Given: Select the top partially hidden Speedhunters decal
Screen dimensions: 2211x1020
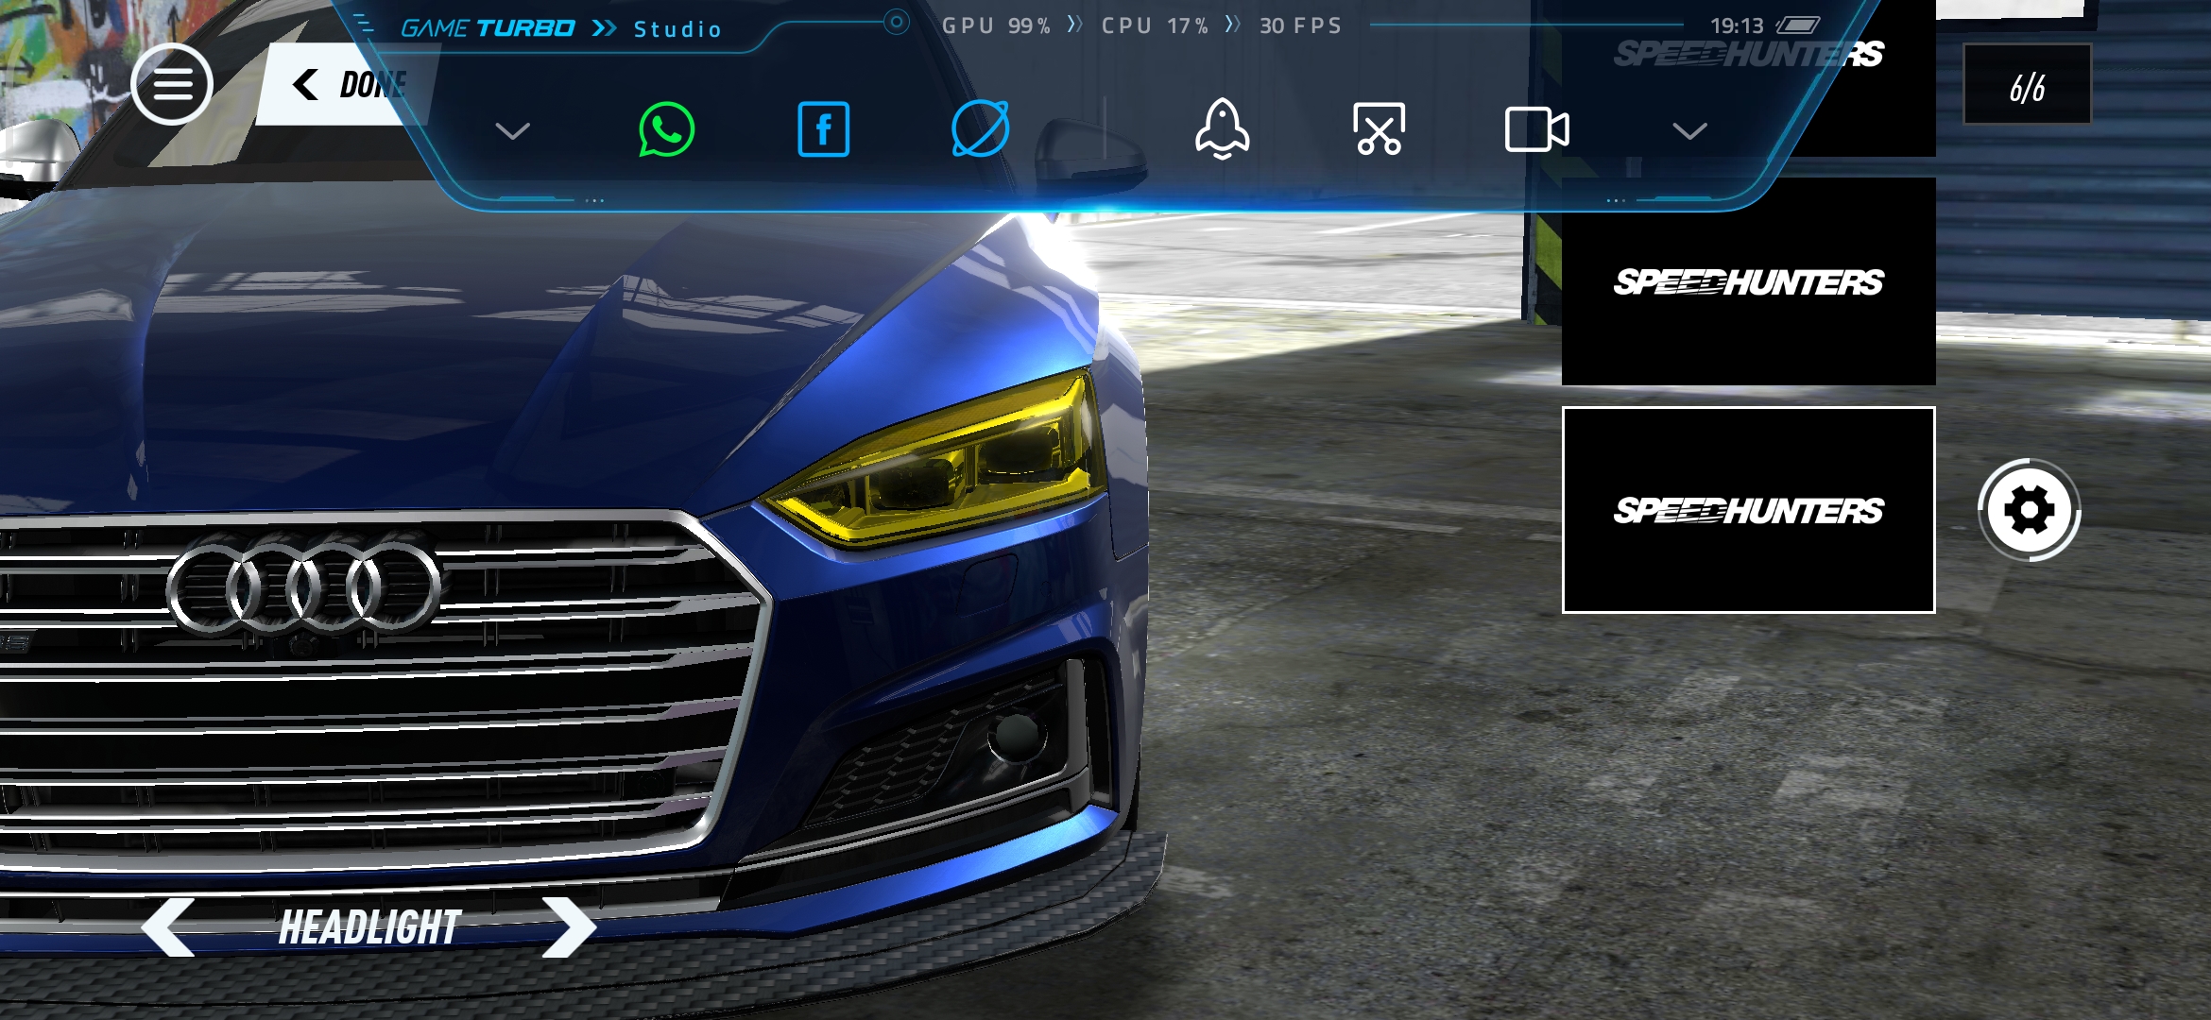Looking at the screenshot, I should (x=1748, y=77).
